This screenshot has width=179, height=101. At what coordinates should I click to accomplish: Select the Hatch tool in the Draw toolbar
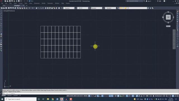[1, 40]
